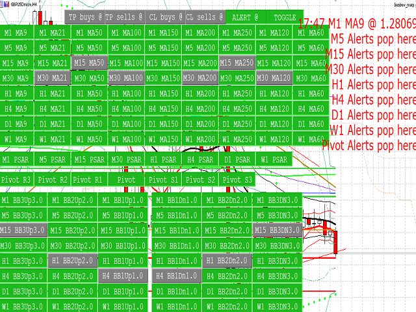Click the GBPUSD H4 chart title

coord(23,5)
